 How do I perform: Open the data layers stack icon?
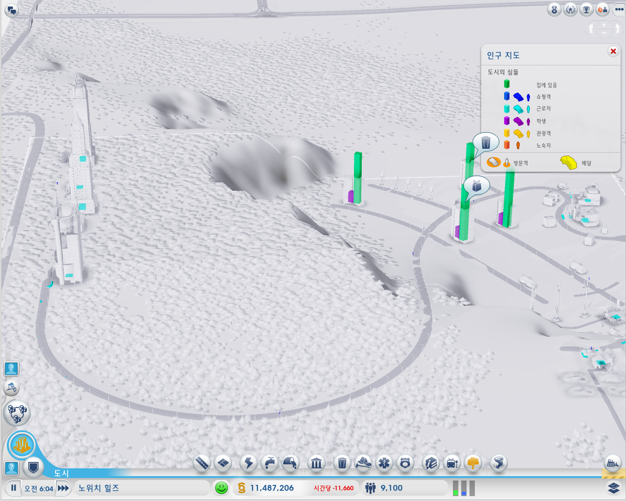tap(614, 488)
